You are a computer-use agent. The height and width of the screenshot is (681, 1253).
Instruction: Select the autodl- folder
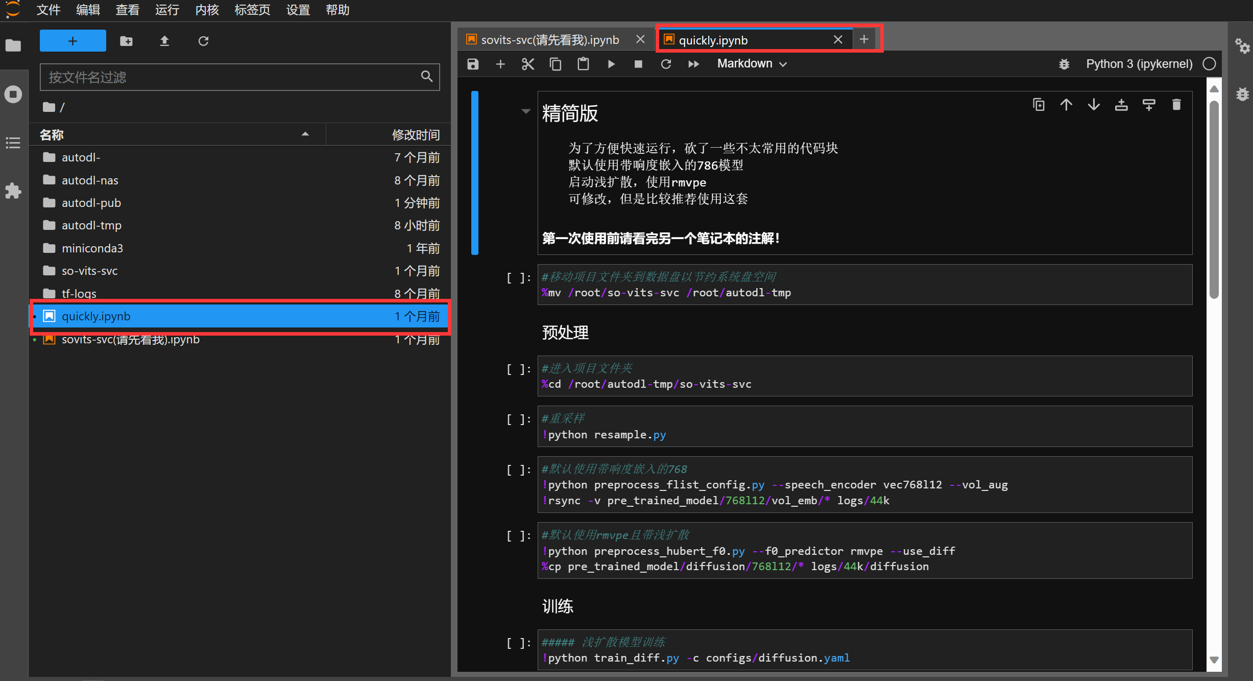pos(240,157)
